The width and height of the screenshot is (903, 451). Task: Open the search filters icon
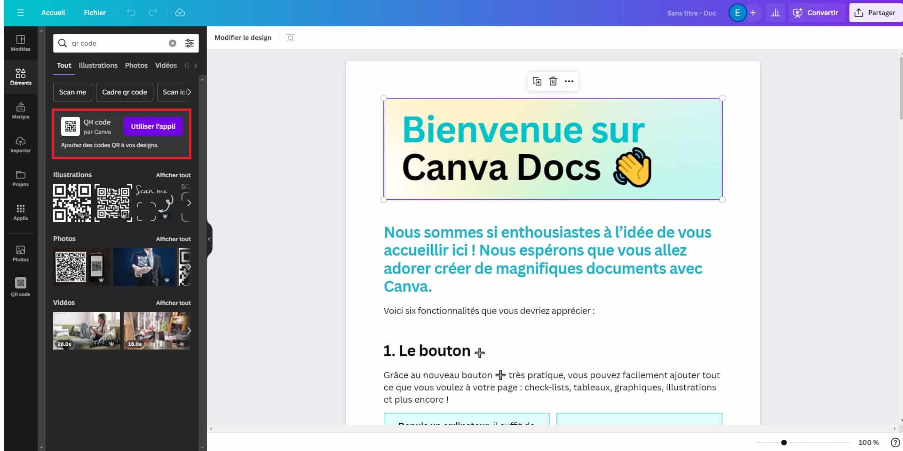(x=190, y=43)
